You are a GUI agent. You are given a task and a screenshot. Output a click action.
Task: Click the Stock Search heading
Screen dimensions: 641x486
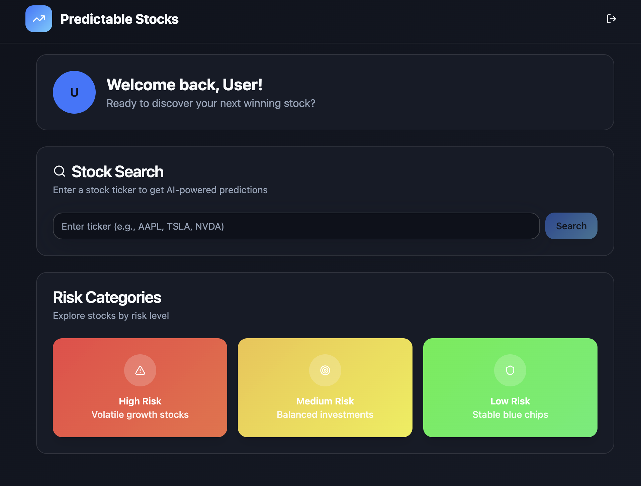pos(117,172)
